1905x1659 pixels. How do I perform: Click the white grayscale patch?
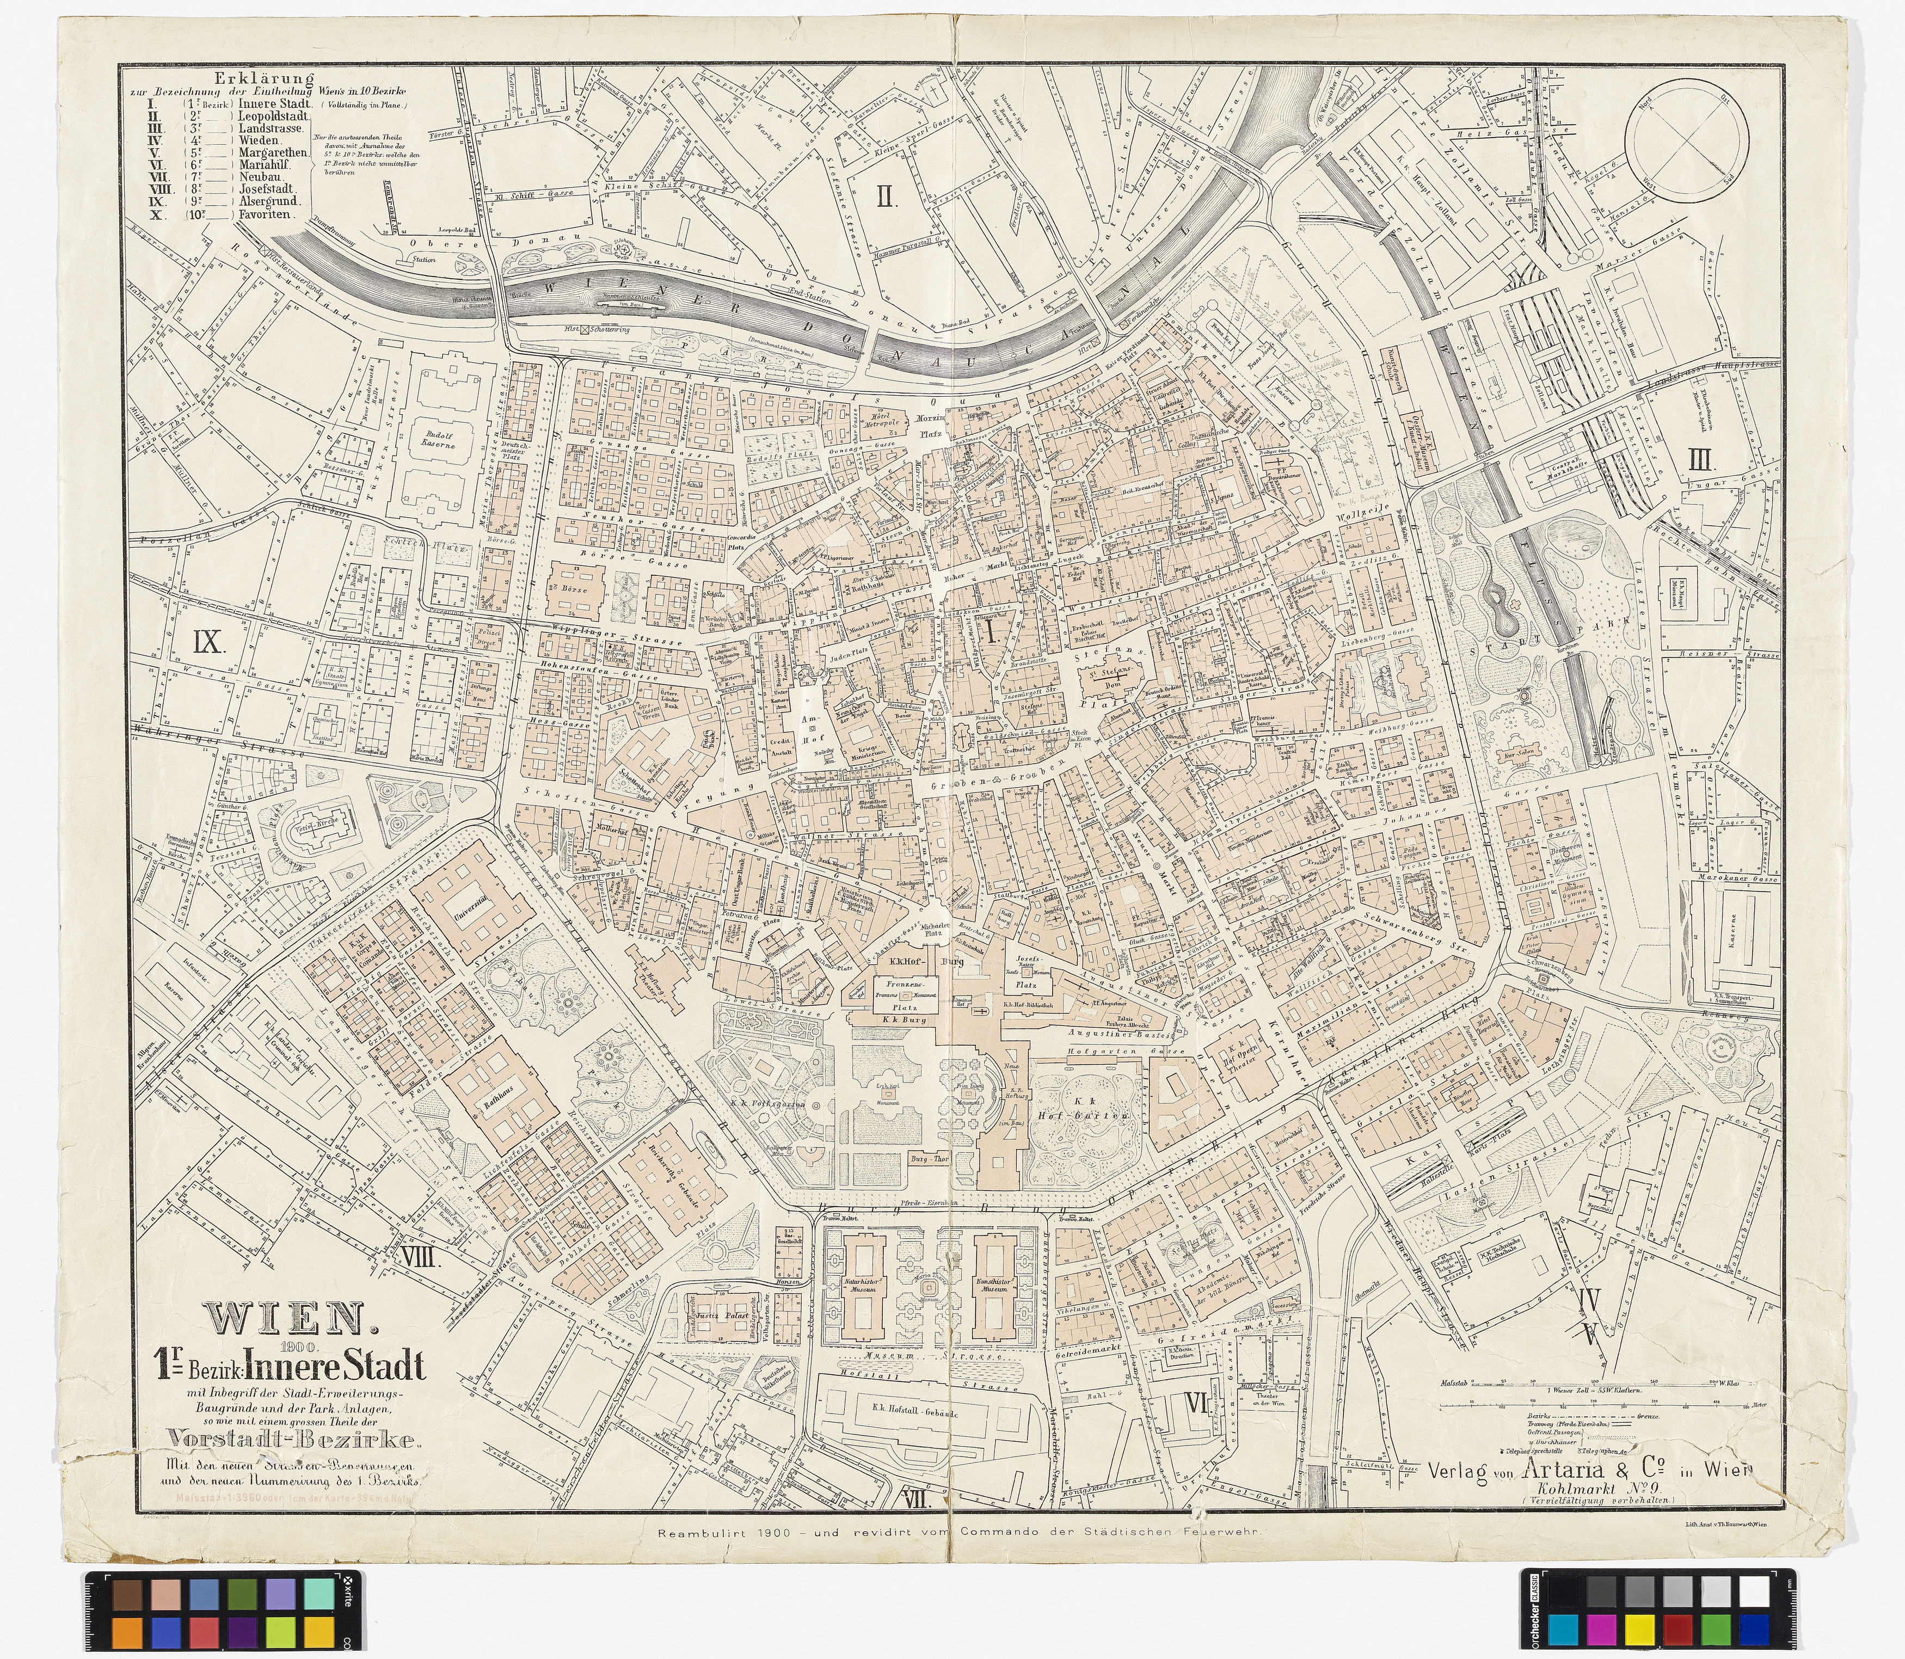(1753, 1592)
